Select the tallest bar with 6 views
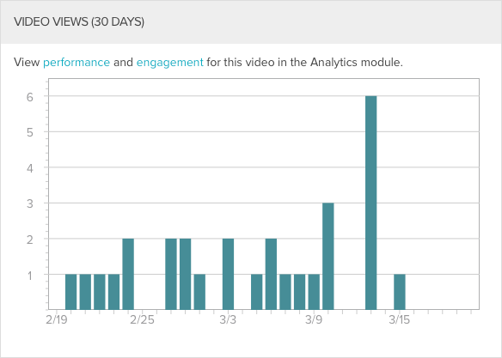The width and height of the screenshot is (502, 358). point(371,203)
